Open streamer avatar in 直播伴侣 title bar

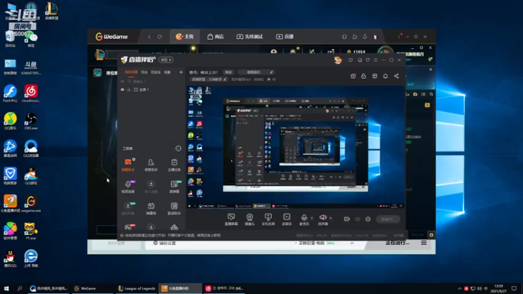[338, 60]
